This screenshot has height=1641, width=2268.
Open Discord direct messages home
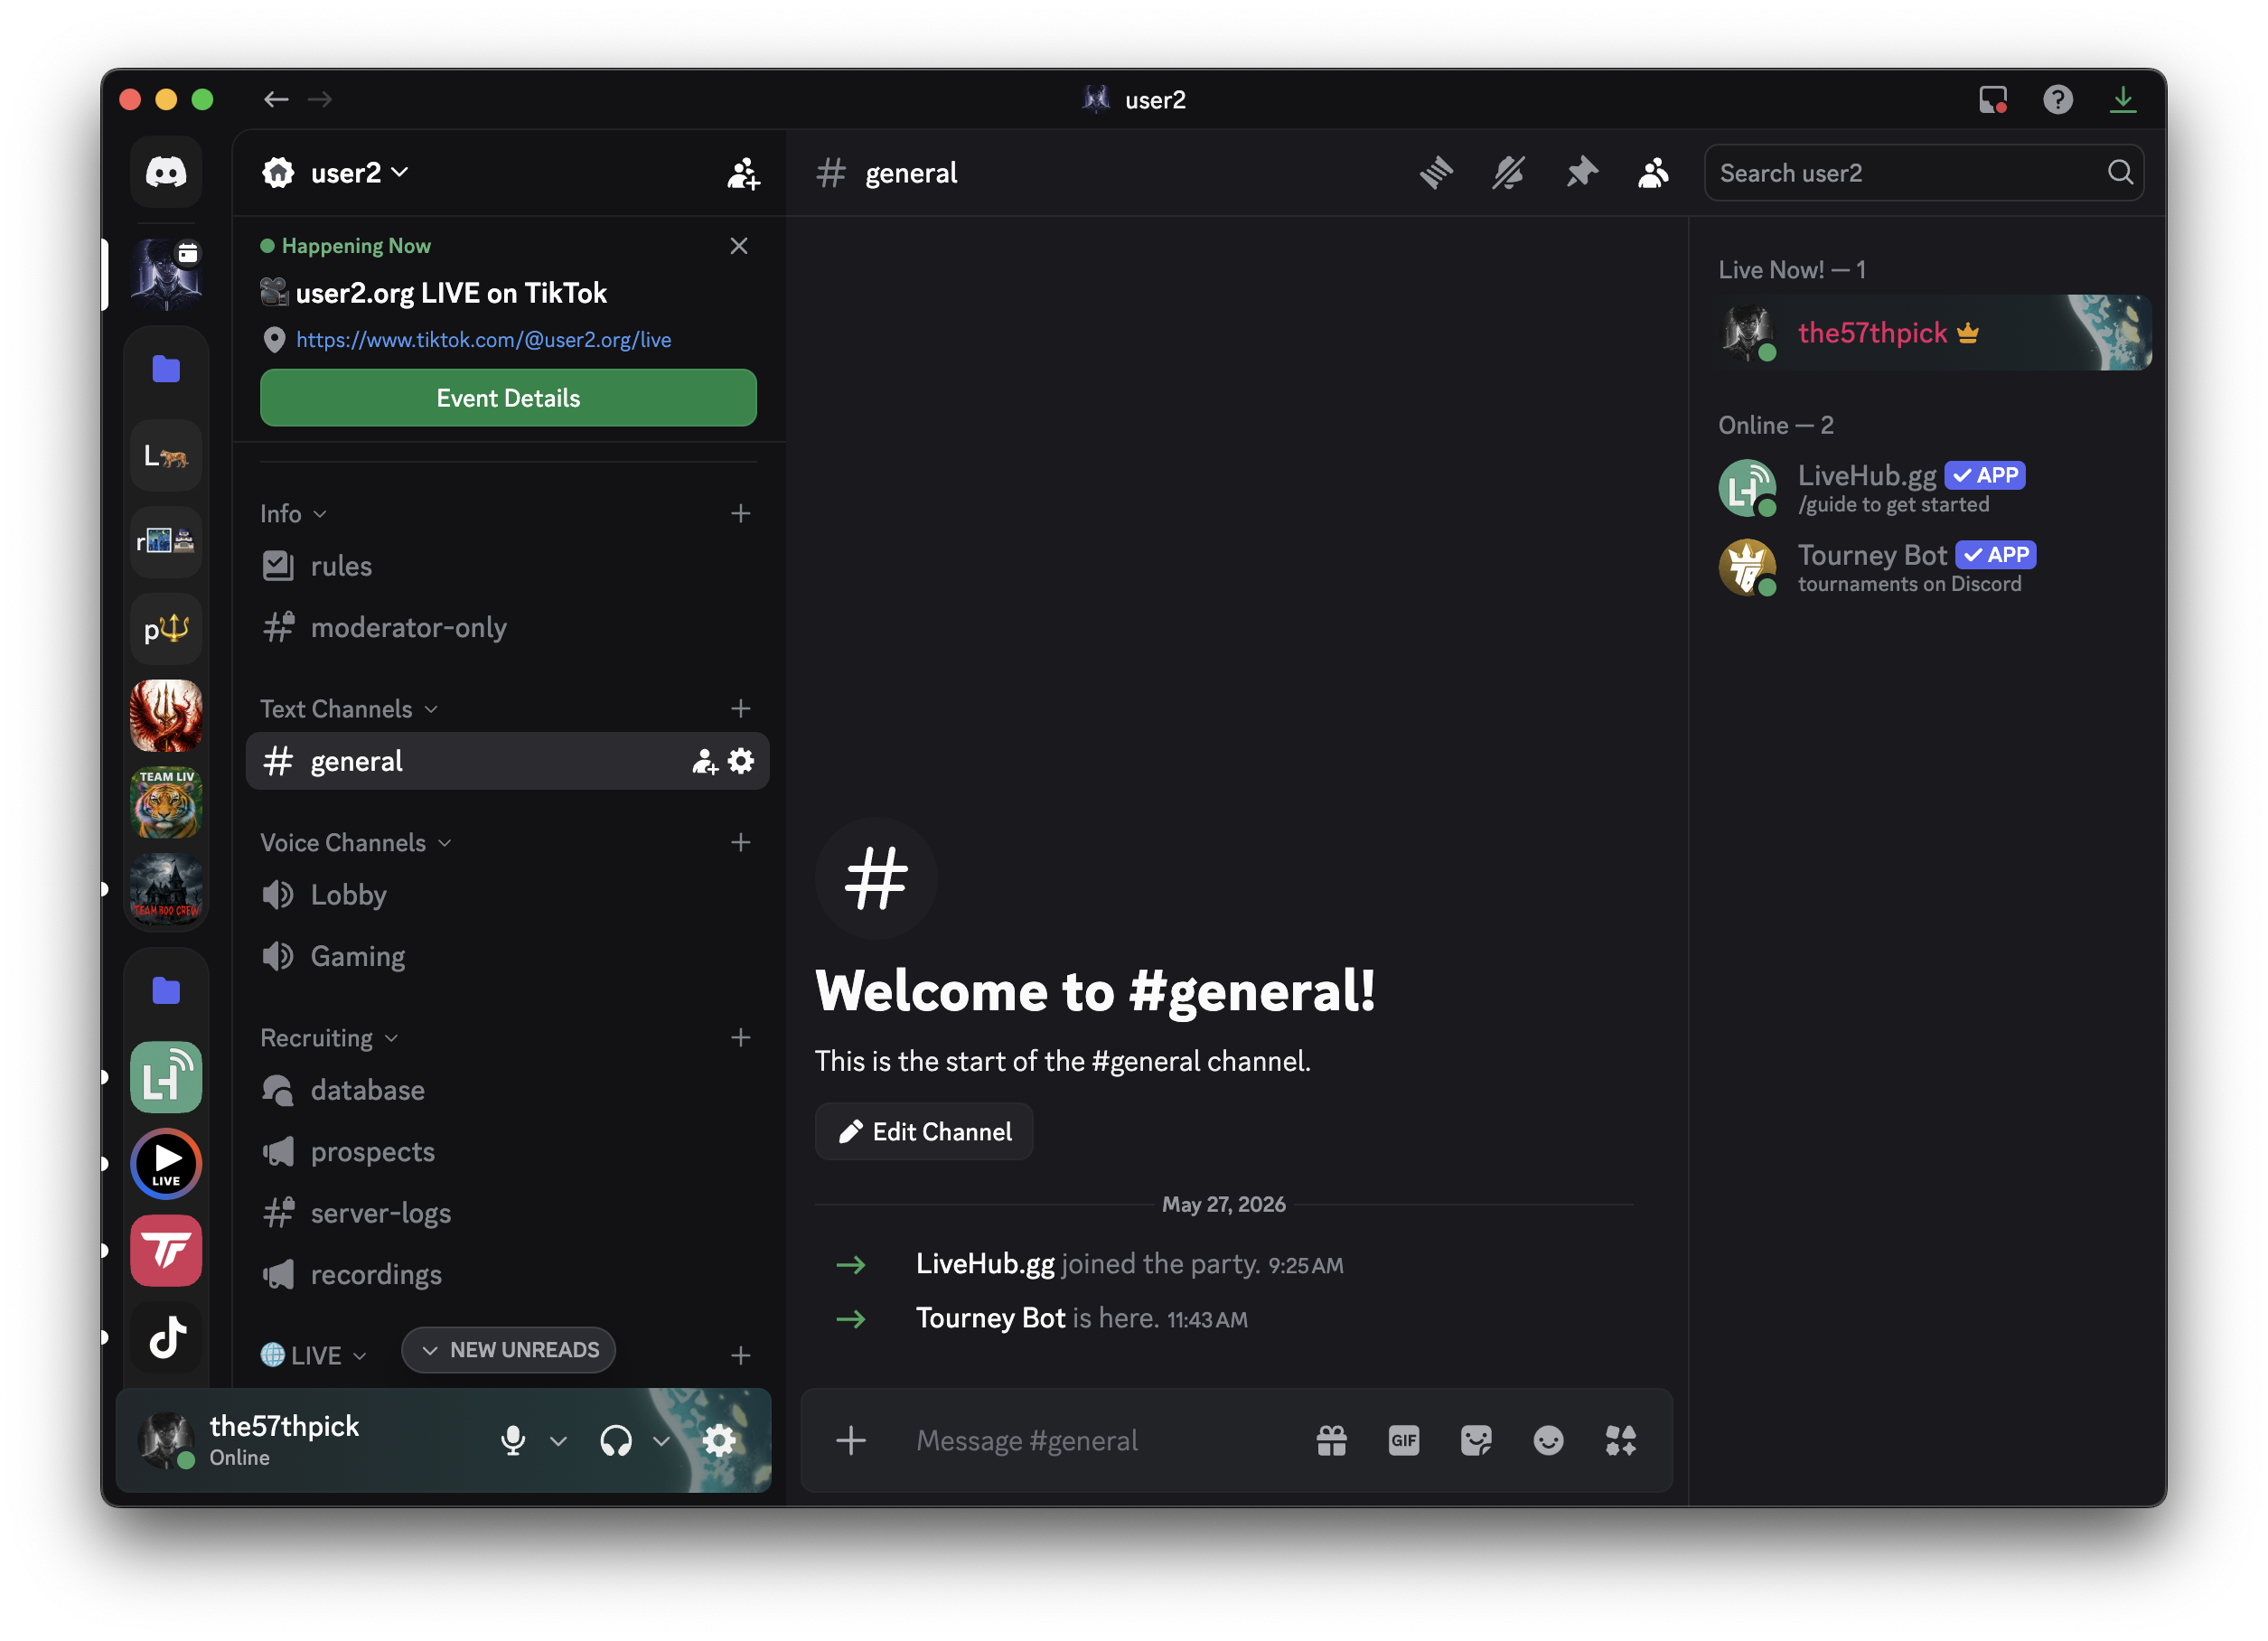[166, 172]
